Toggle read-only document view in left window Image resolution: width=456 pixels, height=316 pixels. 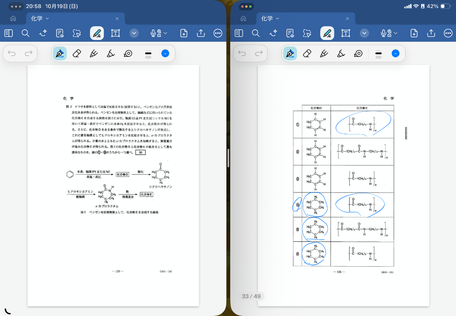(x=60, y=33)
